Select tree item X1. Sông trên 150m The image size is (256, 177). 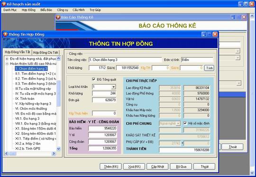click(36, 129)
